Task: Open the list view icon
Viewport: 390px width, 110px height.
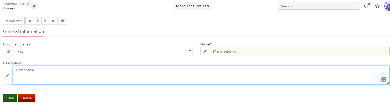Action: pyautogui.click(x=63, y=21)
